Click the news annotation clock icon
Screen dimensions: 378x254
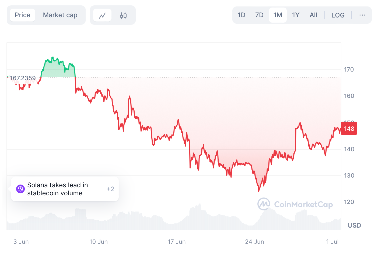pos(20,189)
